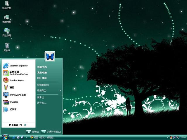Select 运行 in the Start menu
Screen dimensions: 187x140
(41, 103)
